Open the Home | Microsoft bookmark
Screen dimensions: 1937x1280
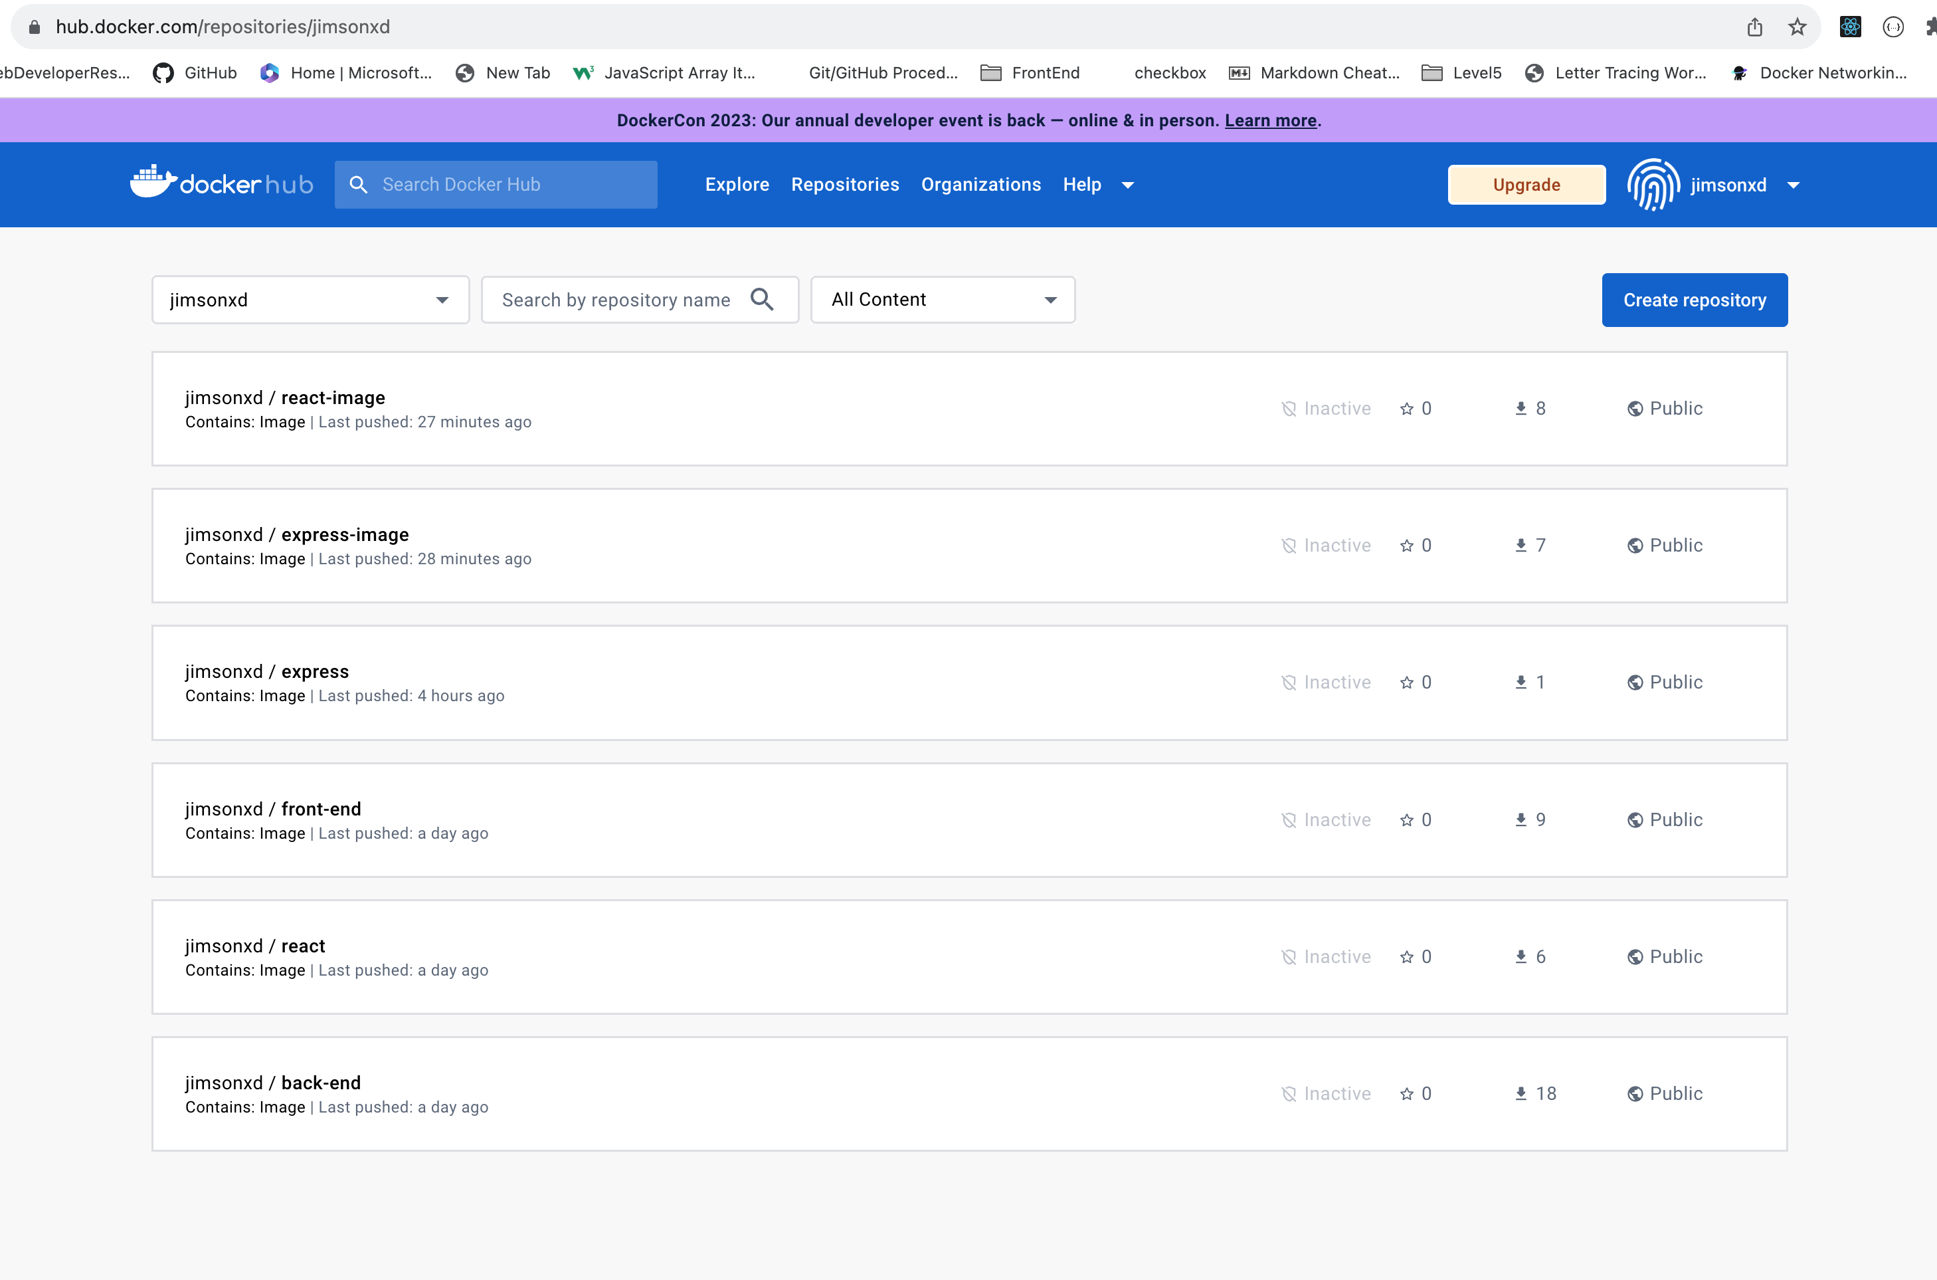click(346, 72)
